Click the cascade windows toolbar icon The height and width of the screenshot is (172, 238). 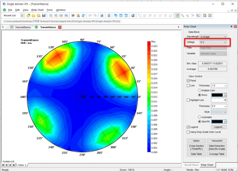116,15
